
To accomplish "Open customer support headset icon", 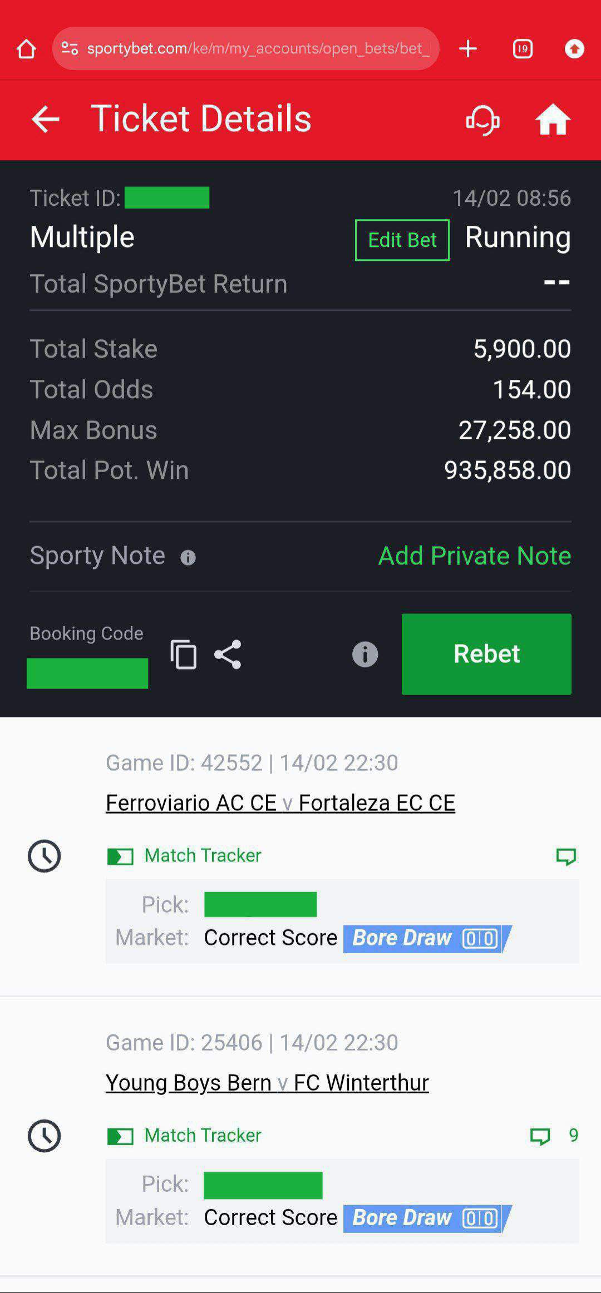I will [x=482, y=119].
